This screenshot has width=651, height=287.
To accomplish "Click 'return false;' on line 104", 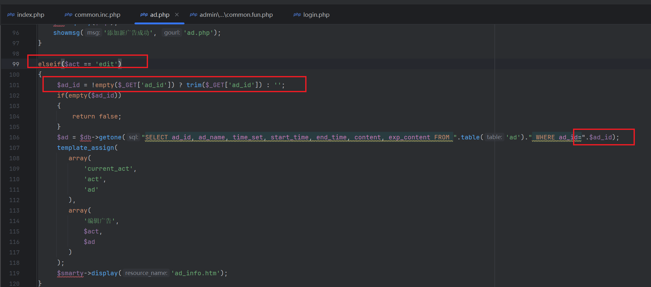I will point(97,116).
